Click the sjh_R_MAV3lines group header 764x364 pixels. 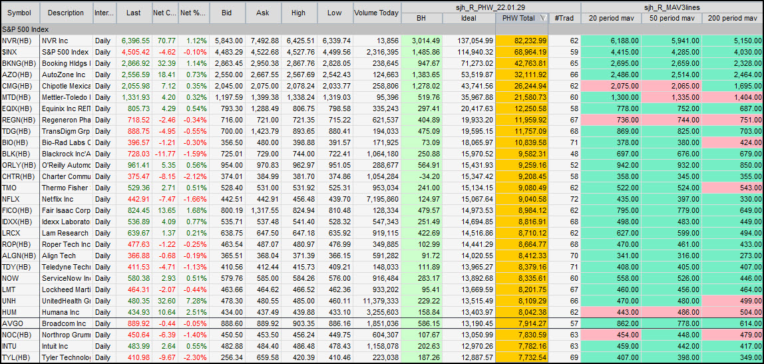pos(672,7)
